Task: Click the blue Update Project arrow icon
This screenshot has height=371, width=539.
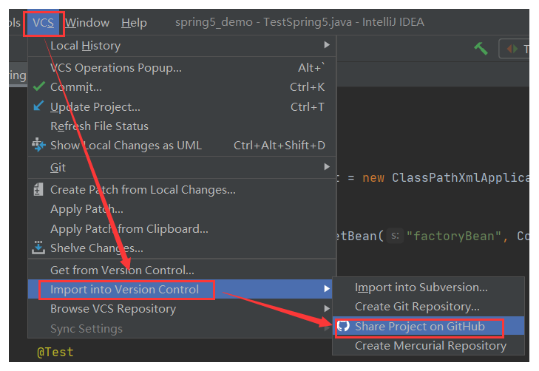Action: 38,106
